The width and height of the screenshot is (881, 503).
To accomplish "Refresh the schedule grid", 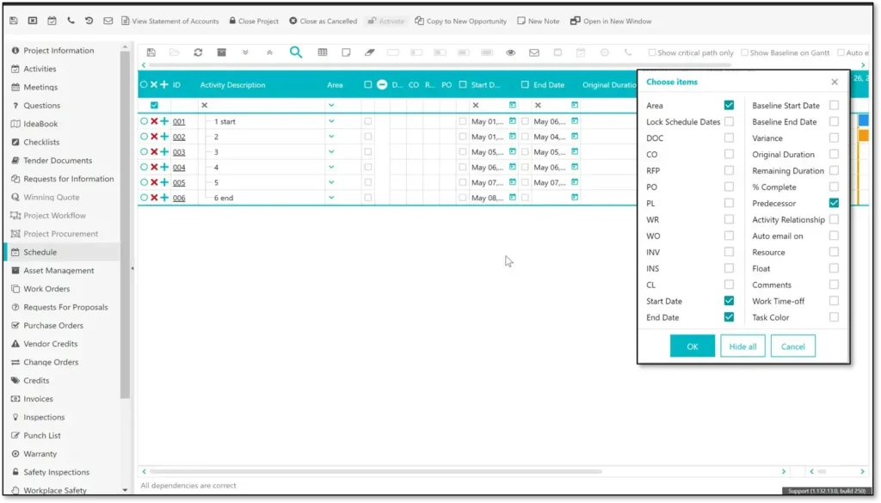I will click(198, 52).
